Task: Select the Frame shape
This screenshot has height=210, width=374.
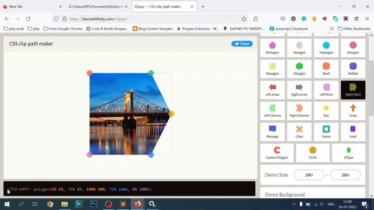Action: 326,132
